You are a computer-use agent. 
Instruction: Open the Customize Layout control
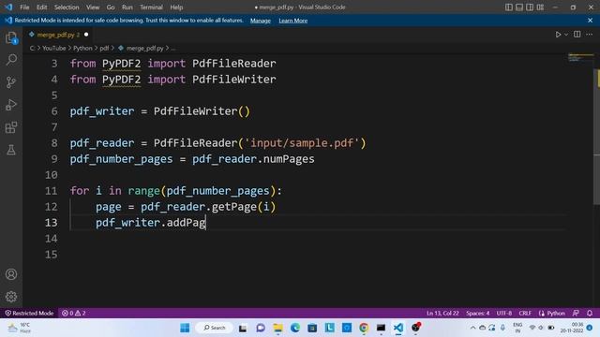coord(540,7)
